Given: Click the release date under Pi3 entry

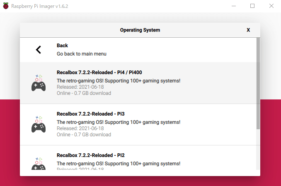Looking at the screenshot, I should 80,128.
